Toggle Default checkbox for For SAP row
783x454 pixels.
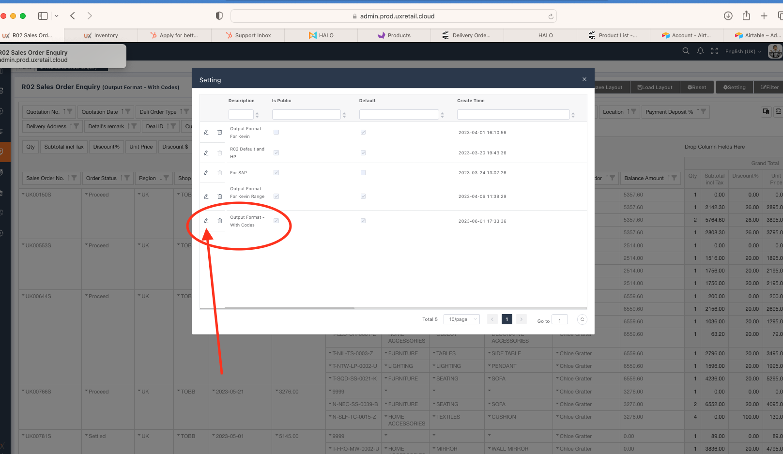coord(363,173)
